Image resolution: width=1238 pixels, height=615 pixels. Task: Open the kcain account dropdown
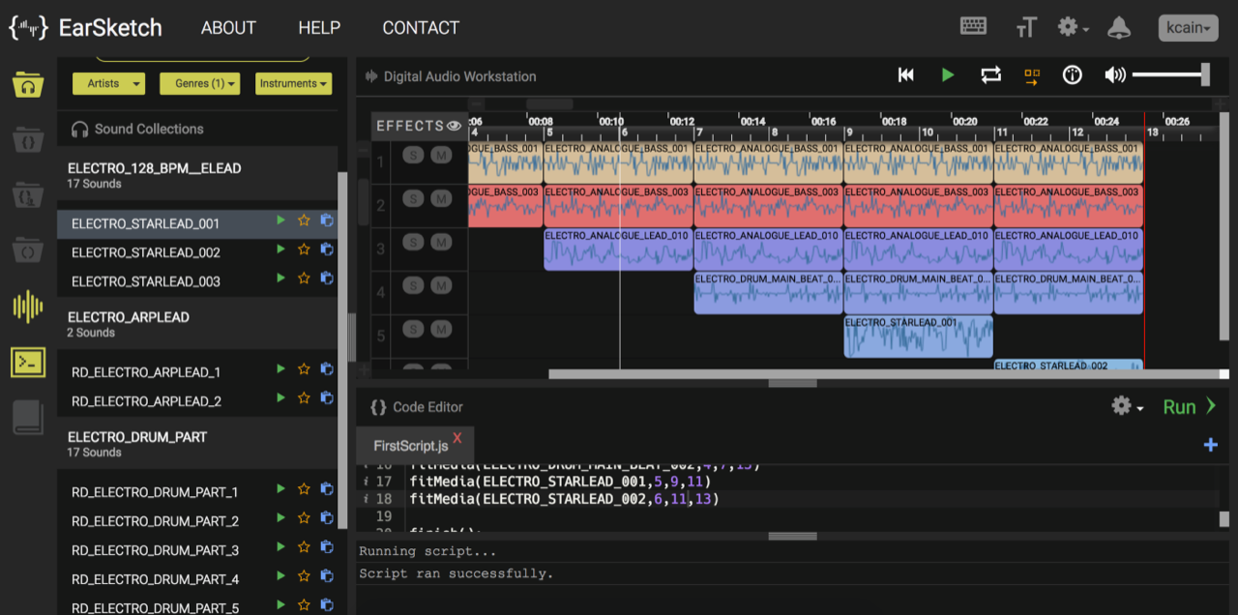tap(1188, 28)
